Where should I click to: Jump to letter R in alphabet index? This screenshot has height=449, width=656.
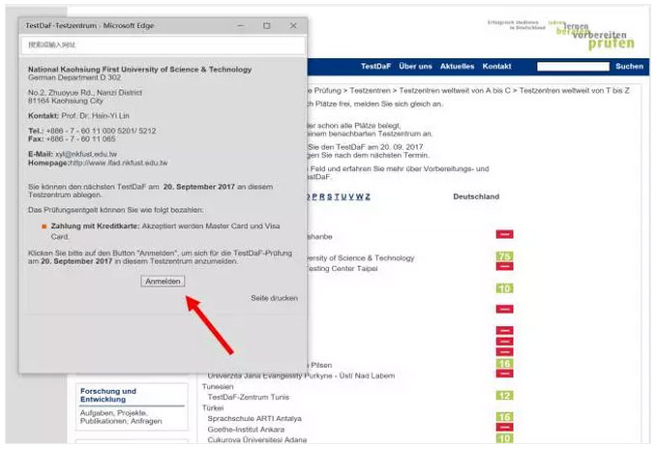pos(322,196)
